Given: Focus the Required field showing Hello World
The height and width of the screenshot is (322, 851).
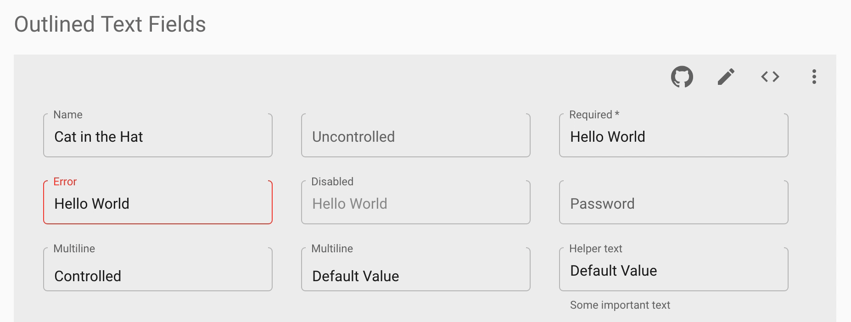Looking at the screenshot, I should point(673,136).
